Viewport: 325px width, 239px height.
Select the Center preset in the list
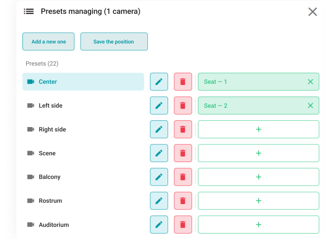pyautogui.click(x=83, y=82)
